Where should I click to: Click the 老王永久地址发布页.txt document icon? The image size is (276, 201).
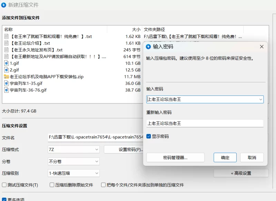click(x=7, y=50)
